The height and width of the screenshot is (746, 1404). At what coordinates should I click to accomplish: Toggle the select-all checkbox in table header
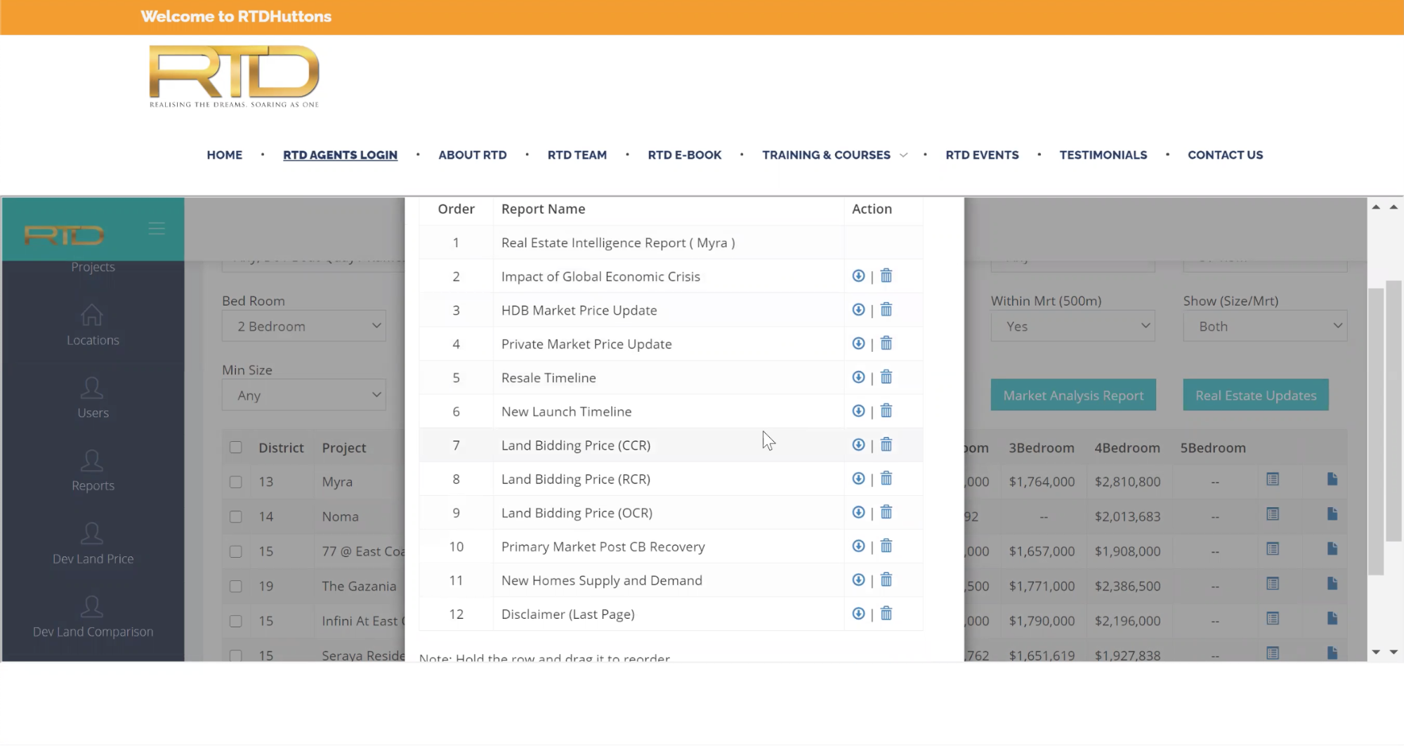tap(236, 447)
